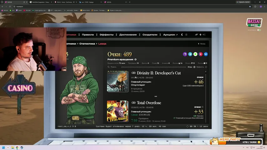Click the search magnifier icon in profile
The width and height of the screenshot is (267, 150).
click(x=109, y=67)
